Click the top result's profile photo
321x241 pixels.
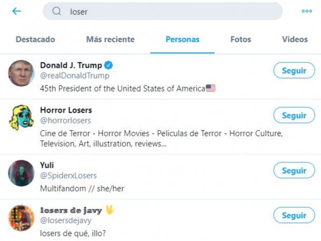pyautogui.click(x=22, y=73)
